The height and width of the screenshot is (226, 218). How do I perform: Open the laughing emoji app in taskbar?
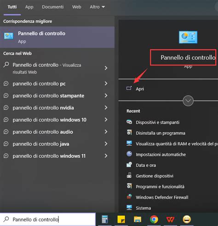point(187,220)
